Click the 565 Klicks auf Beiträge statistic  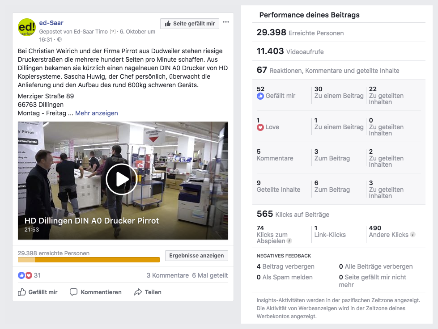(293, 214)
